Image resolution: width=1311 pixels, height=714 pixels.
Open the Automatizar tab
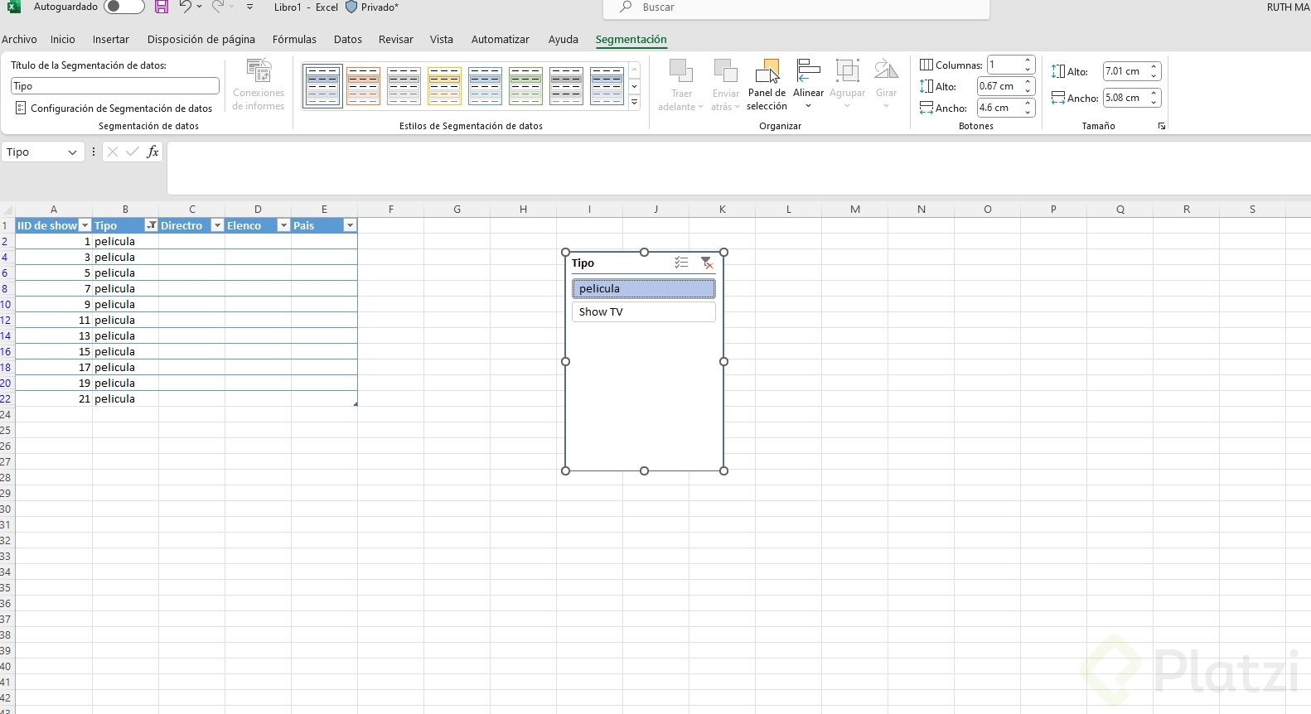coord(501,39)
